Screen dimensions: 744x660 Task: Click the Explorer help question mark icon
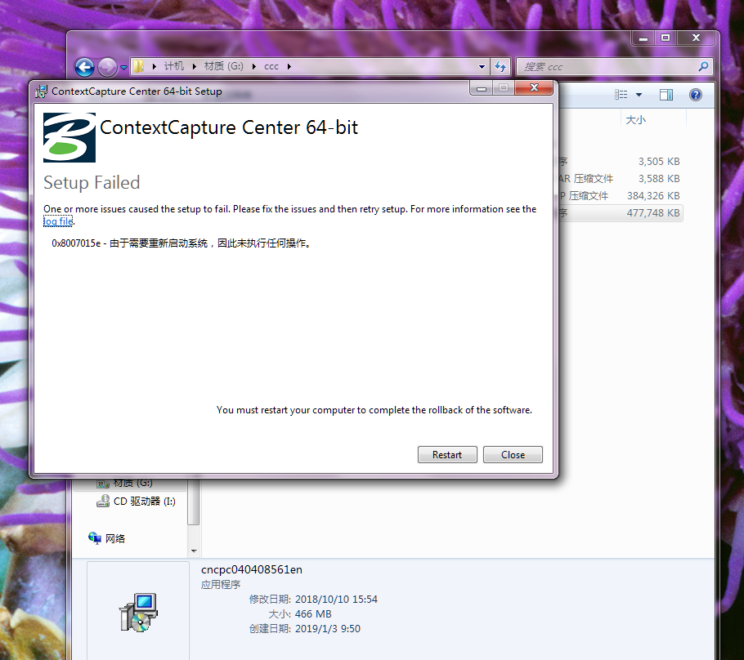[x=696, y=95]
